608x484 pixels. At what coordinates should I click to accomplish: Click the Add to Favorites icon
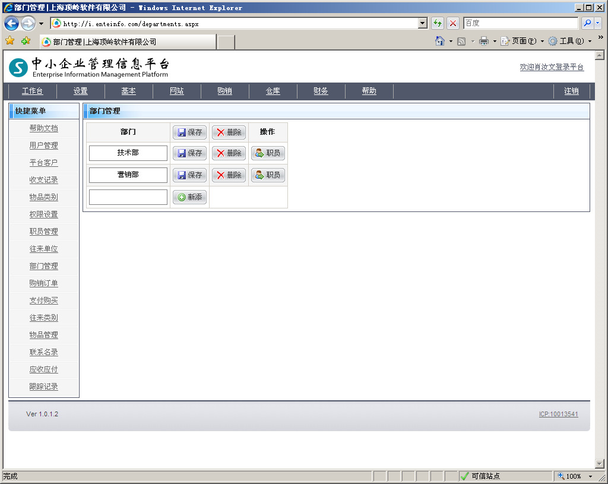tap(26, 42)
